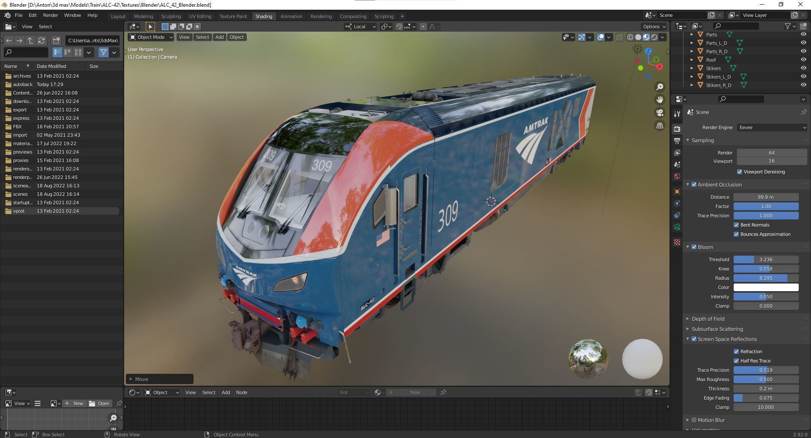Select rendered viewport shading
This screenshot has height=438, width=811.
[x=654, y=37]
